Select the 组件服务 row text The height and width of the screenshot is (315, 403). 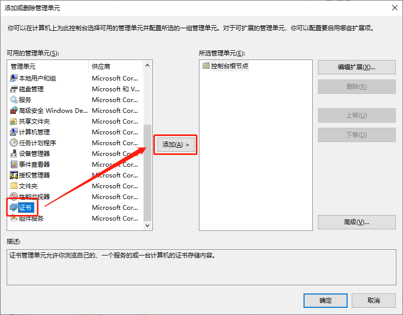point(31,219)
